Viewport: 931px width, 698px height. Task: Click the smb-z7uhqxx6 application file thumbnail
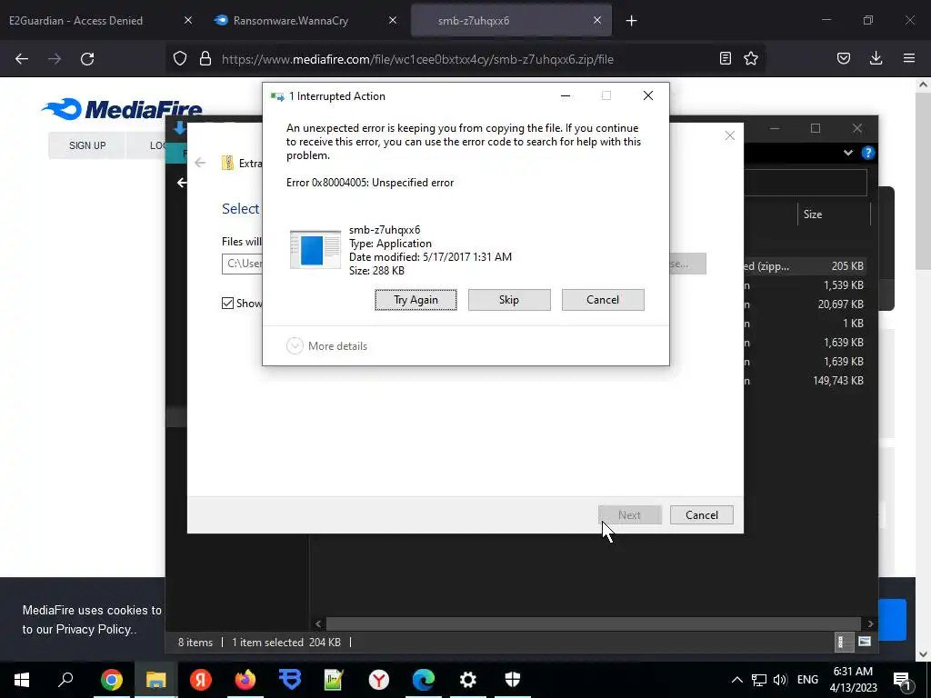pos(315,250)
